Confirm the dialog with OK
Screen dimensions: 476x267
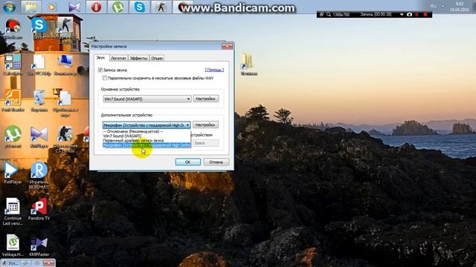tap(188, 162)
